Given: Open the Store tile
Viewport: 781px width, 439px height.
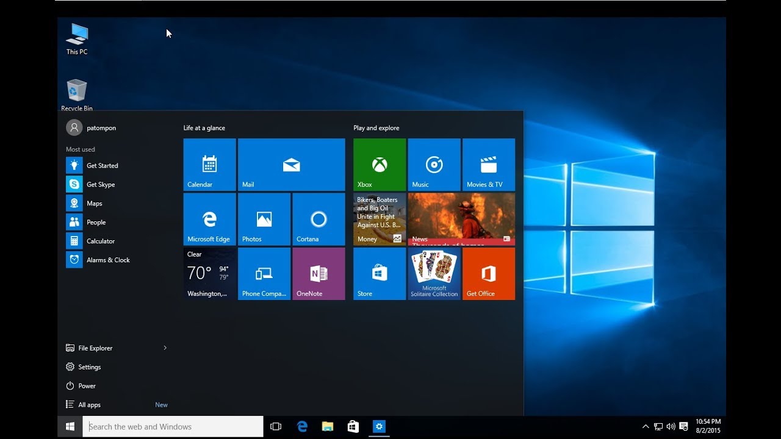Looking at the screenshot, I should (380, 274).
